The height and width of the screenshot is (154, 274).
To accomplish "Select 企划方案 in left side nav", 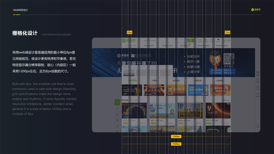I will [117, 120].
